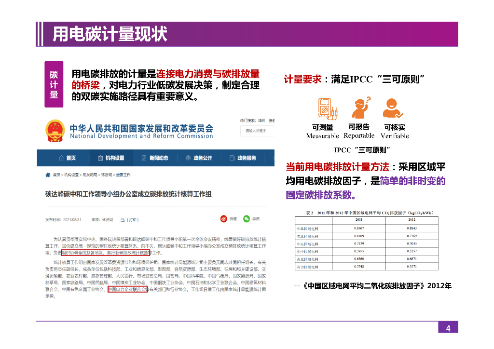Click the Verifiable person checkmark icon

pyautogui.click(x=393, y=108)
